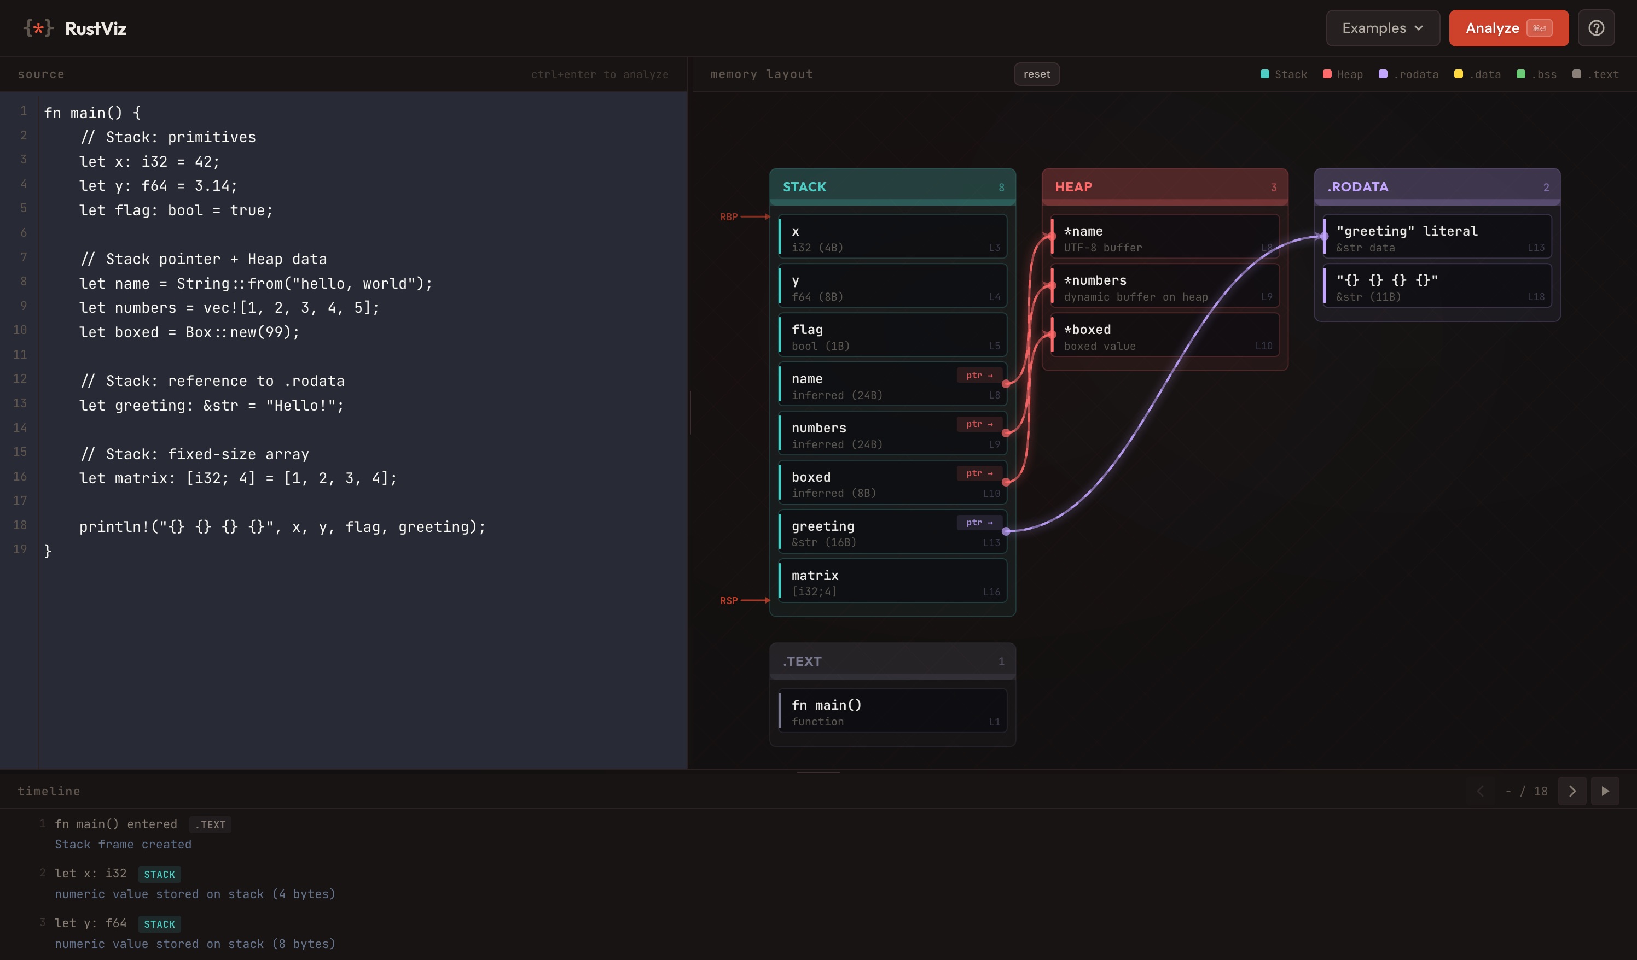Click the ptr badge on the boxed entry
Screen dimensions: 1637x960
(x=978, y=473)
